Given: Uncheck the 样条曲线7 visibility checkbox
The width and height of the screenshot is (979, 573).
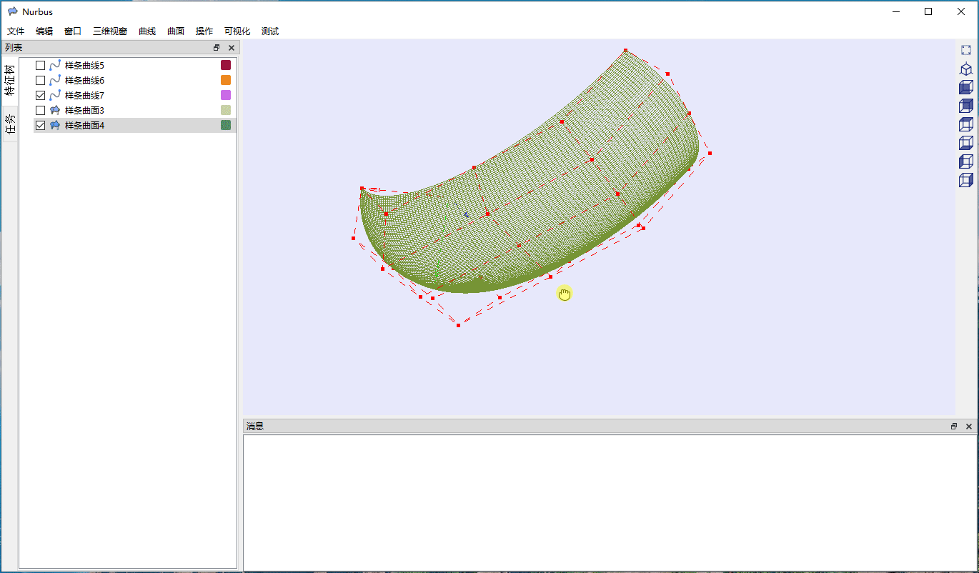Looking at the screenshot, I should [x=41, y=95].
